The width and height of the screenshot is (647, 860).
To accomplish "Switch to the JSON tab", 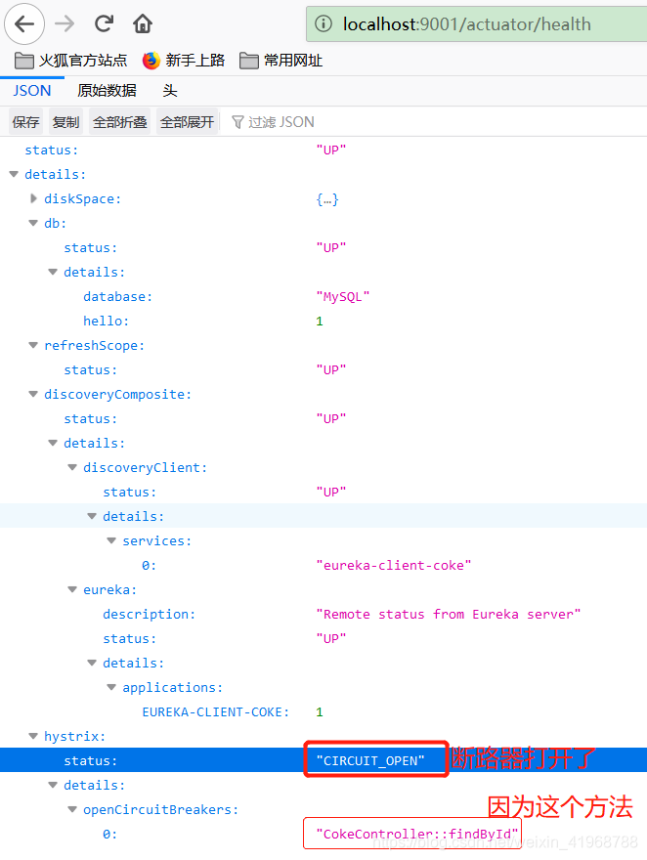I will click(32, 91).
